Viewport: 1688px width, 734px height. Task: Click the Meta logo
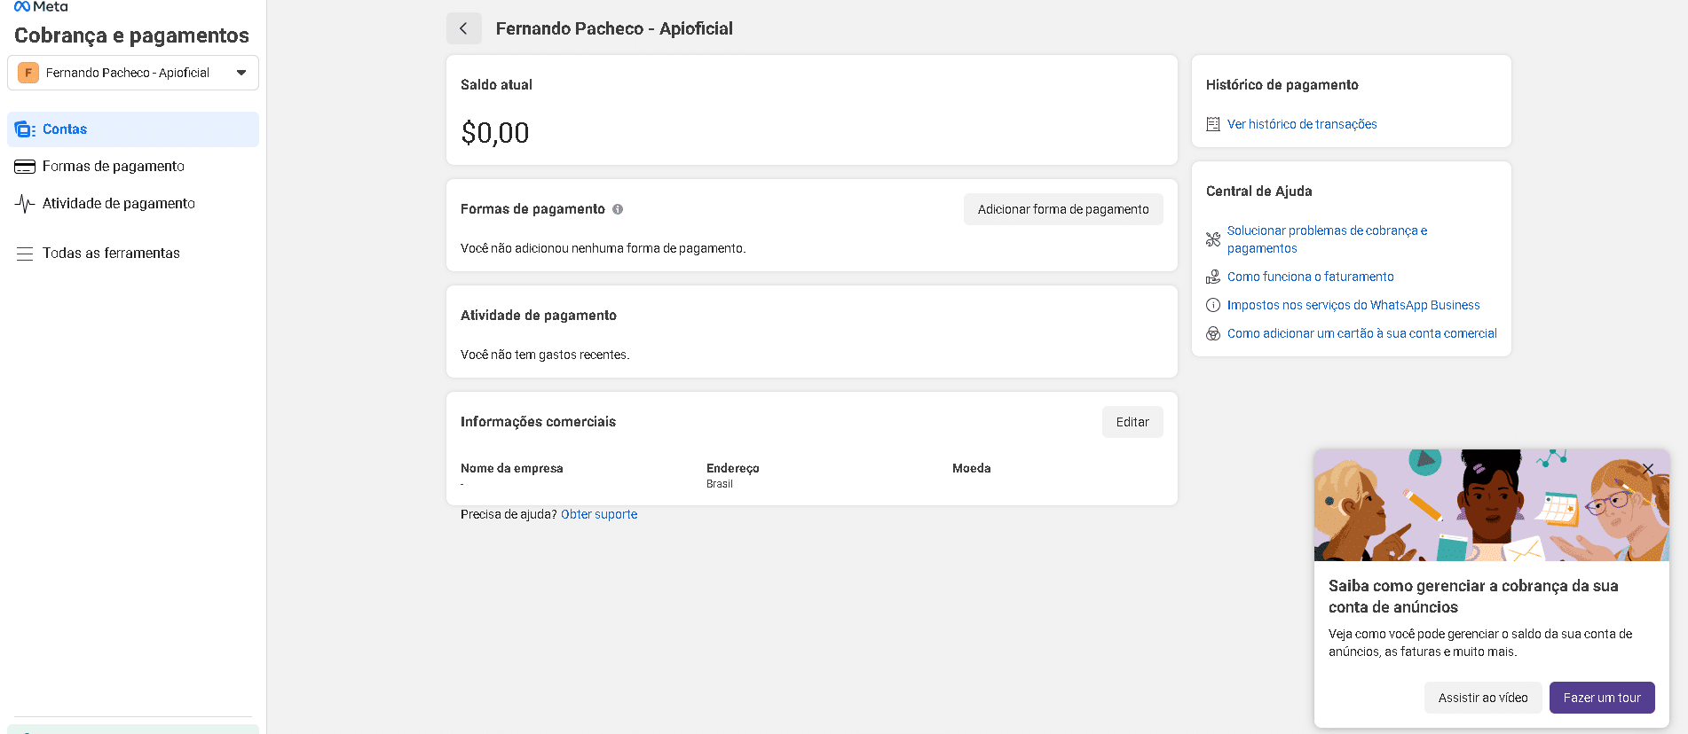[41, 6]
